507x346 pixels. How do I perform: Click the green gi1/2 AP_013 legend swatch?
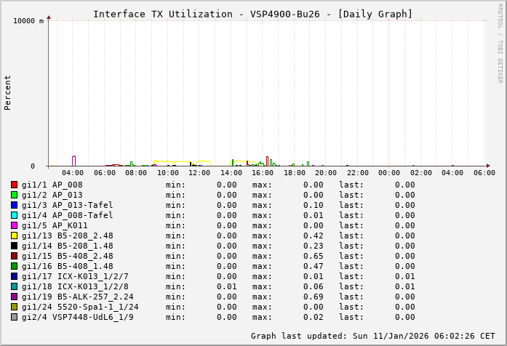click(14, 195)
